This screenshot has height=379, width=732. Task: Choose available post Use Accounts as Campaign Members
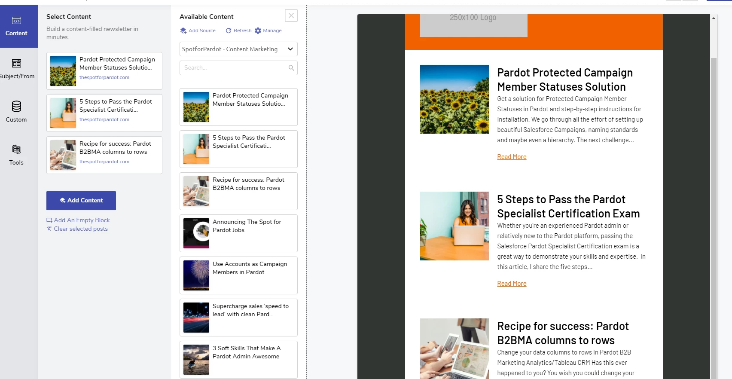click(238, 275)
